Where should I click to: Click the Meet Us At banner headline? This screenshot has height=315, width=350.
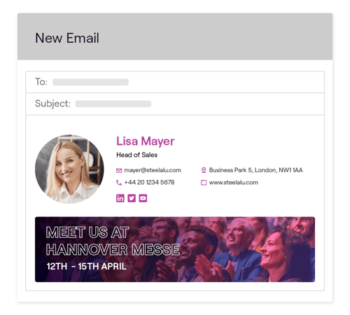87,232
